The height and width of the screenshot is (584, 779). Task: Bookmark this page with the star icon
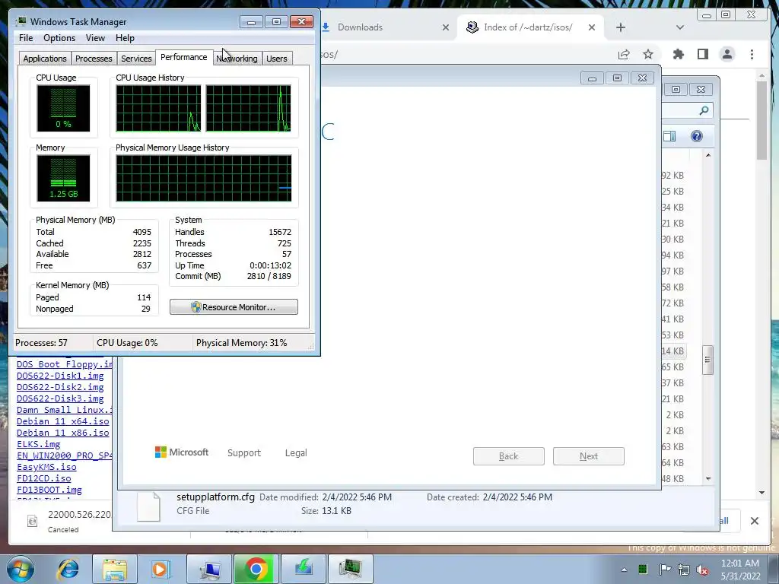click(x=648, y=54)
